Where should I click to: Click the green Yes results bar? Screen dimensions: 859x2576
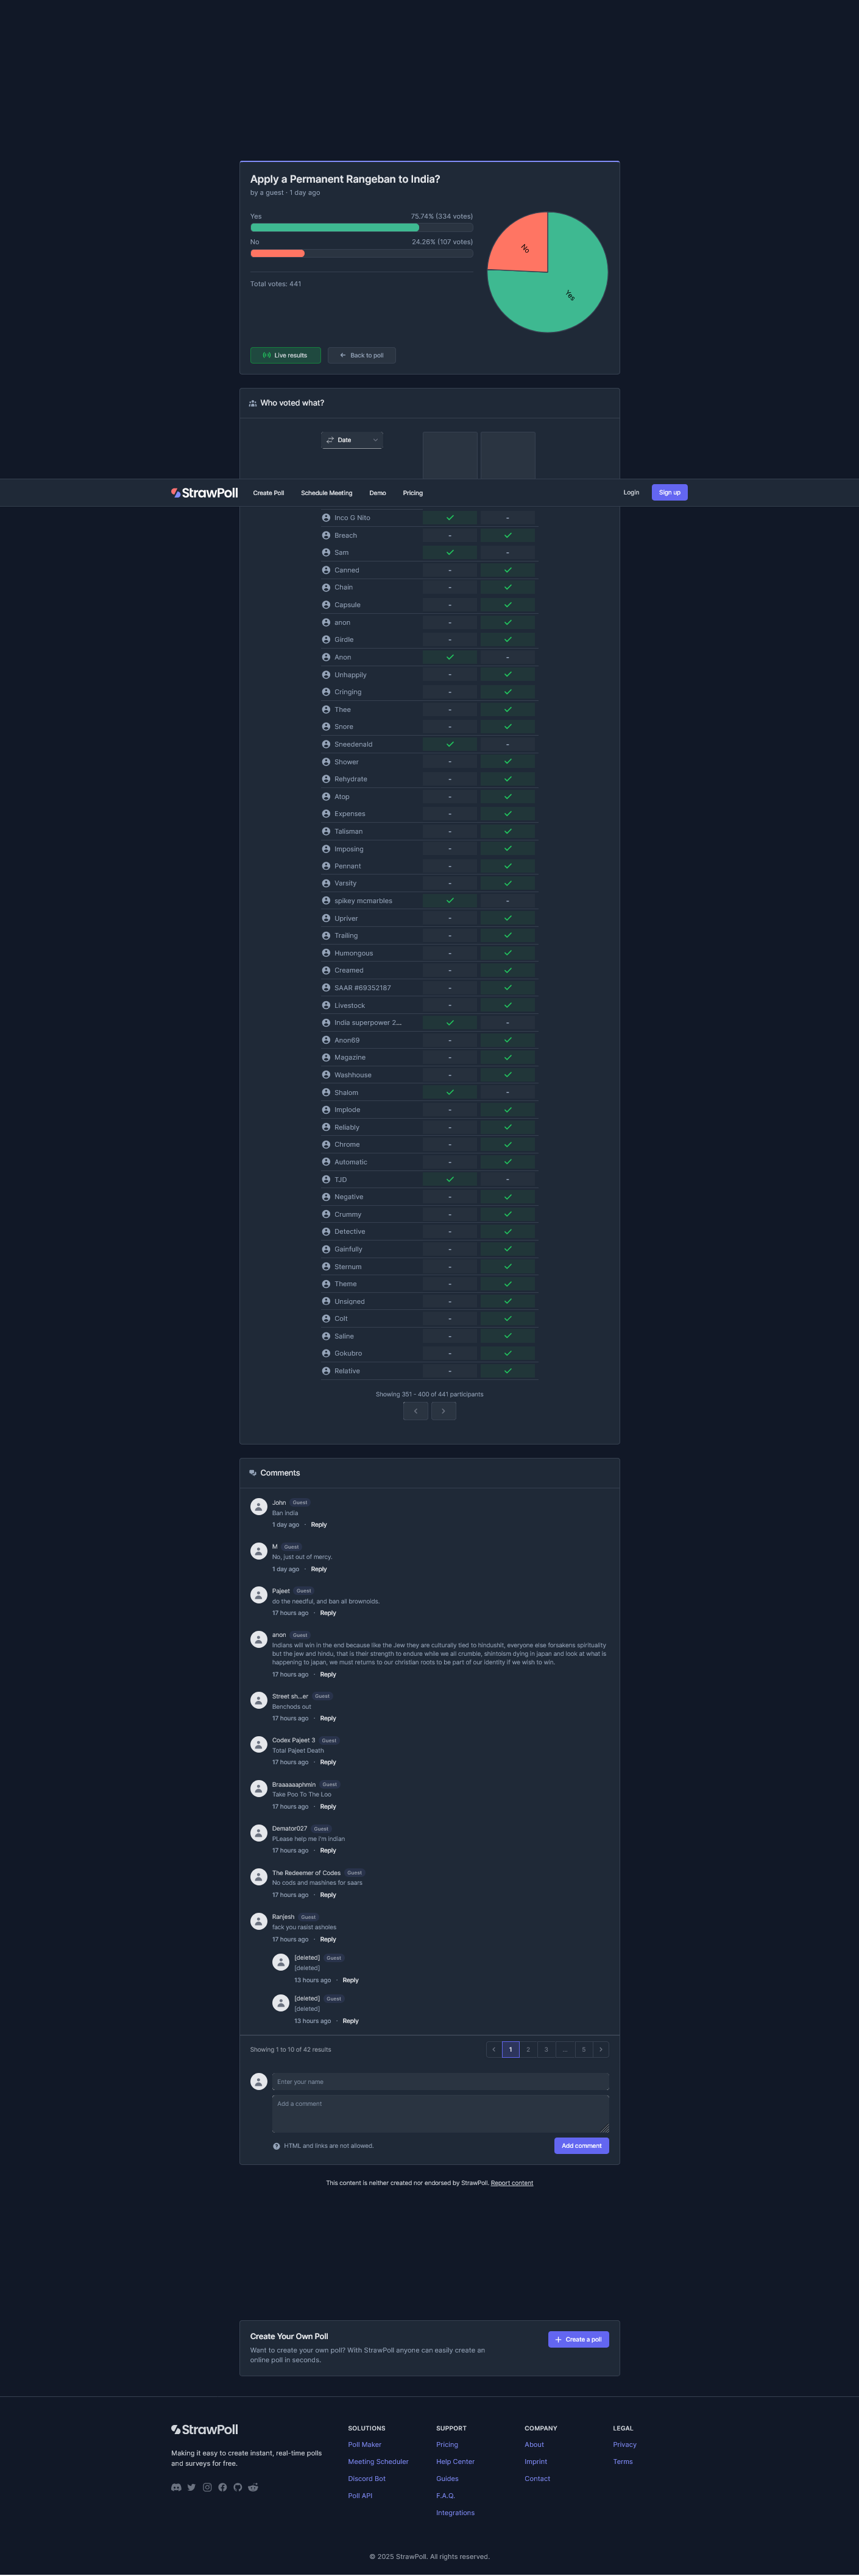point(334,228)
